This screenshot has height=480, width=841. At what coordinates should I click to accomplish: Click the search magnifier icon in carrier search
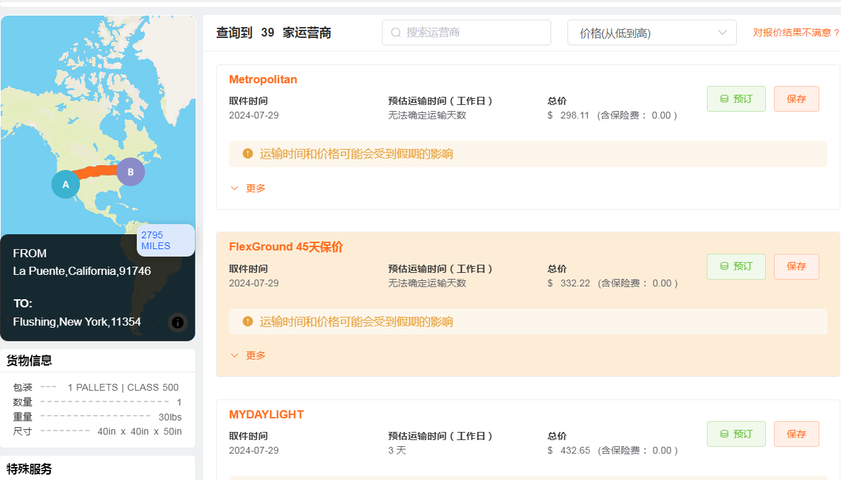pyautogui.click(x=396, y=32)
